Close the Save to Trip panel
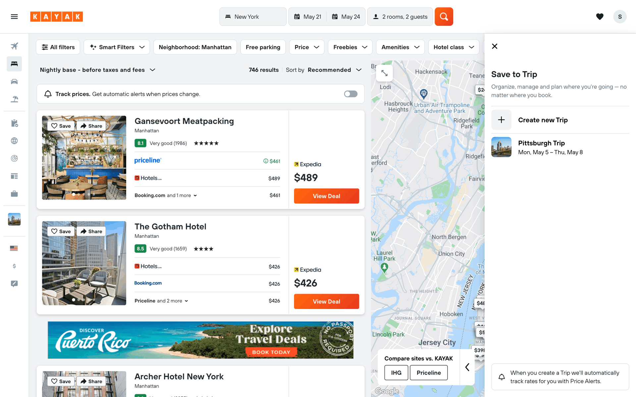 [x=495, y=46]
